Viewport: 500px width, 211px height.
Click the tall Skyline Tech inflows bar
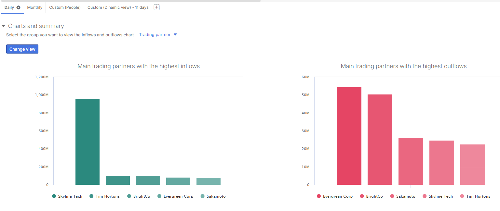pyautogui.click(x=88, y=142)
